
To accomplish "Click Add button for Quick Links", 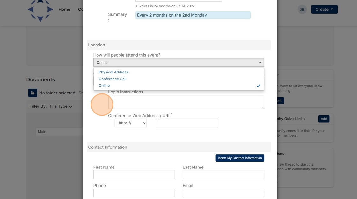I will (324, 119).
